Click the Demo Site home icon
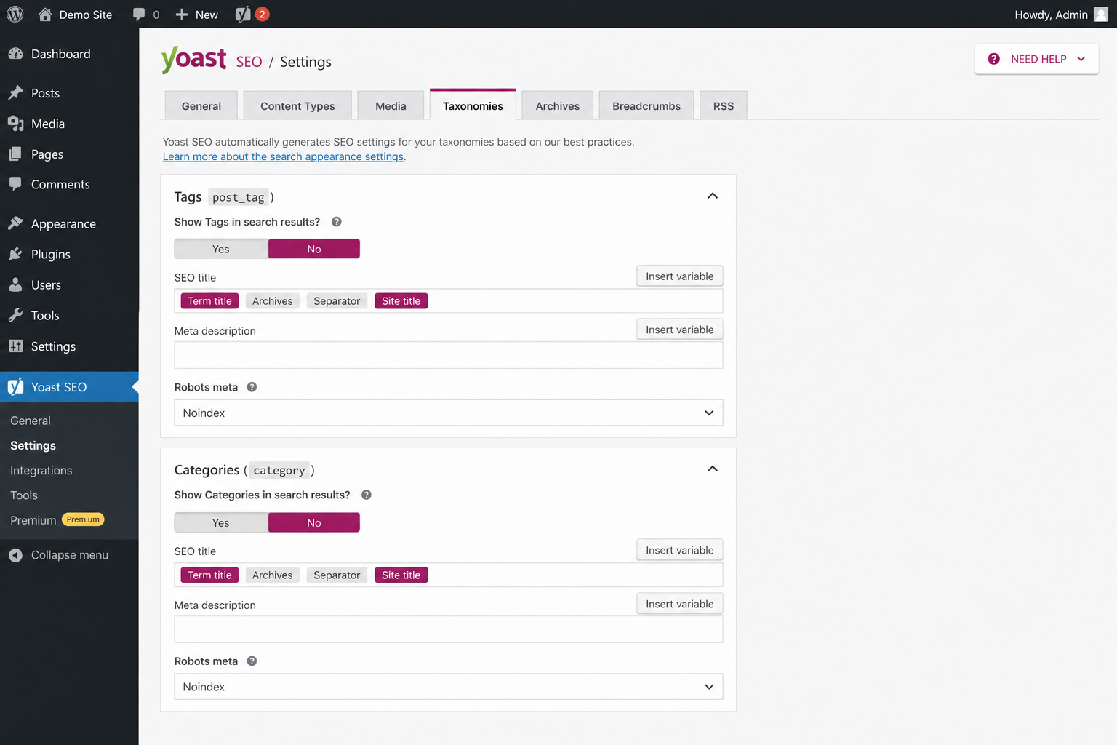The height and width of the screenshot is (745, 1117). [x=45, y=14]
